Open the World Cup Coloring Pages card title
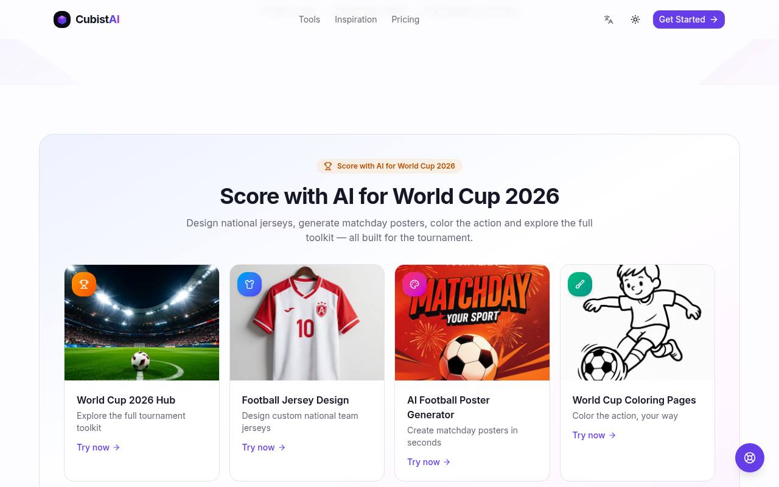779x487 pixels. pos(634,400)
